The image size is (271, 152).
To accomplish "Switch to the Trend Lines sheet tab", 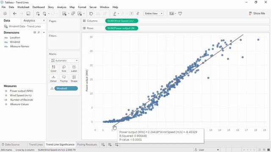I will click(x=36, y=144).
